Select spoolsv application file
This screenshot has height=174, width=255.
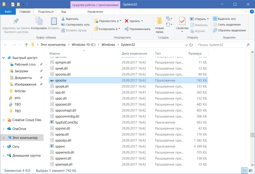pos(128,80)
